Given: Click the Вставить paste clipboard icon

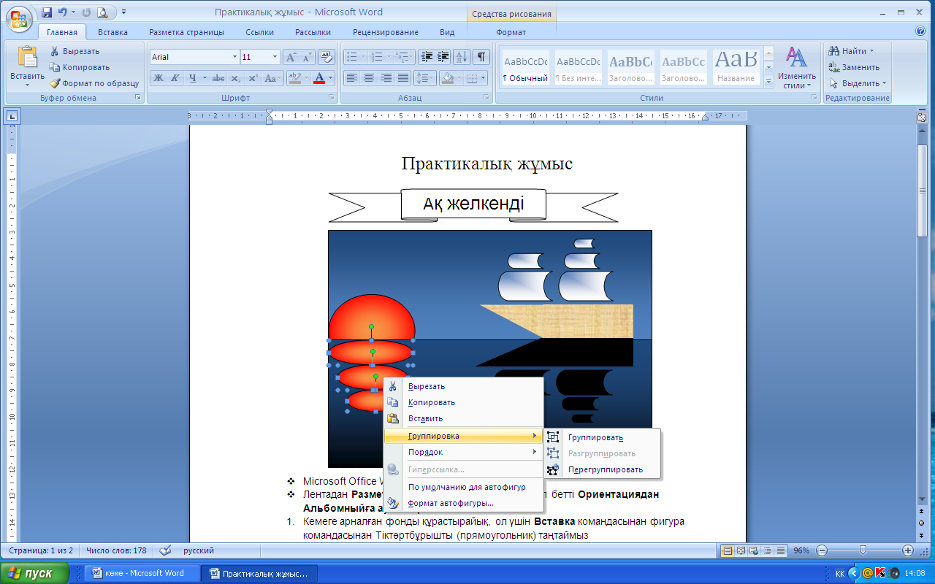Looking at the screenshot, I should [x=27, y=57].
